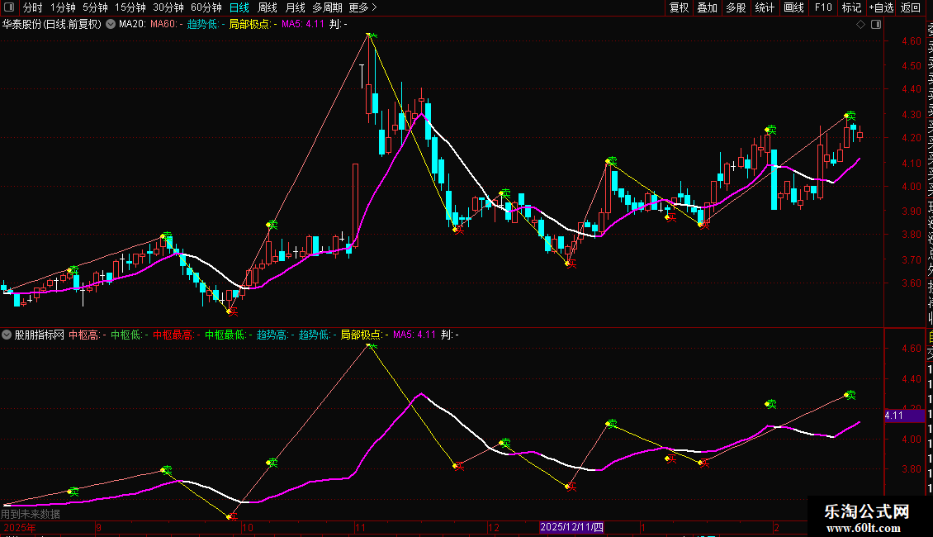Click the 标记 mark button
Viewport: 933px width, 537px height.
pos(851,7)
